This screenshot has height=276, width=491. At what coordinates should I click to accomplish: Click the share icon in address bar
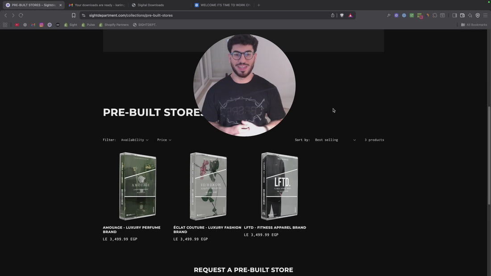pos(333,15)
